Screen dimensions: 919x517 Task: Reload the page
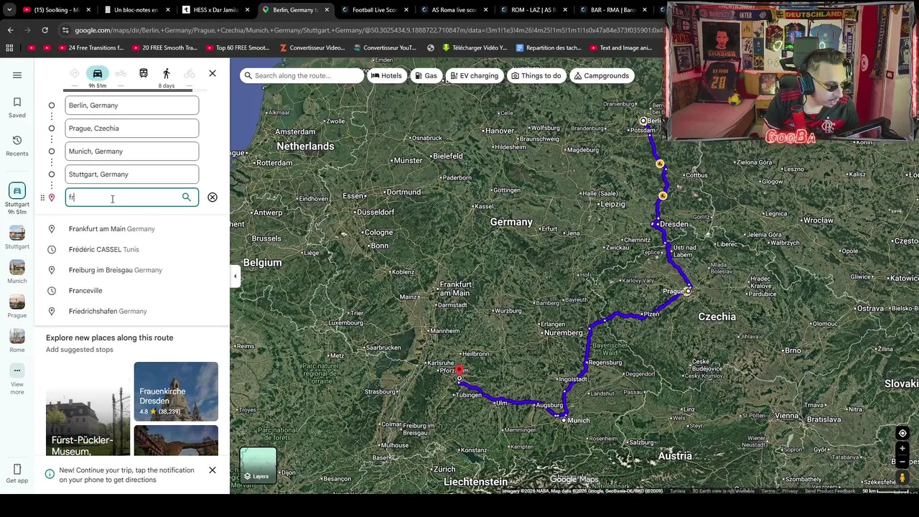click(x=45, y=30)
